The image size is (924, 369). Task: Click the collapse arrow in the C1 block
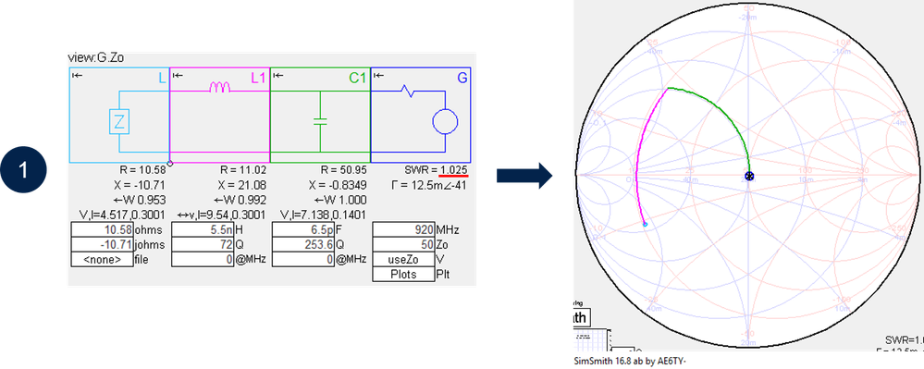coord(277,75)
